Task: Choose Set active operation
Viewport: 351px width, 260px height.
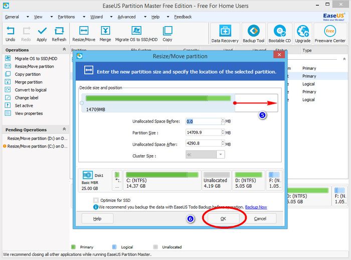Action: (x=24, y=105)
